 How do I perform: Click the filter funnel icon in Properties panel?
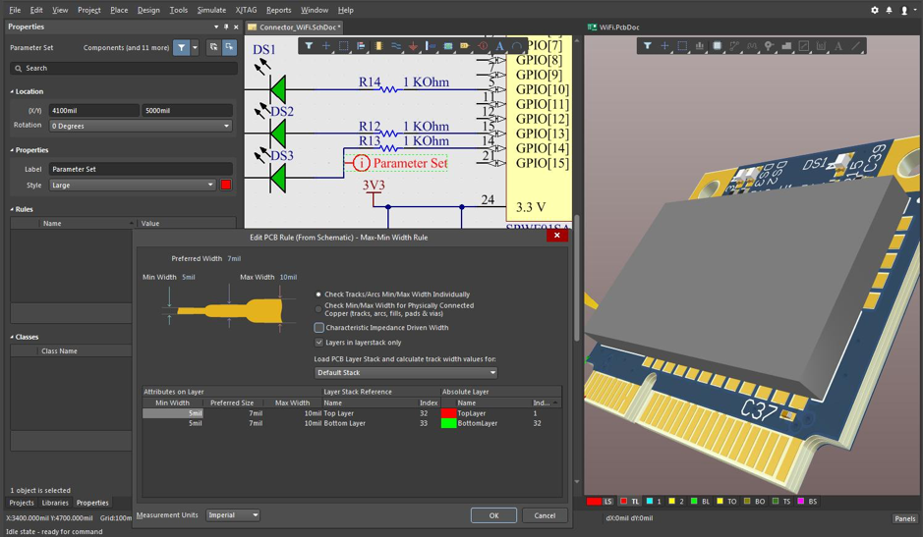pos(181,47)
